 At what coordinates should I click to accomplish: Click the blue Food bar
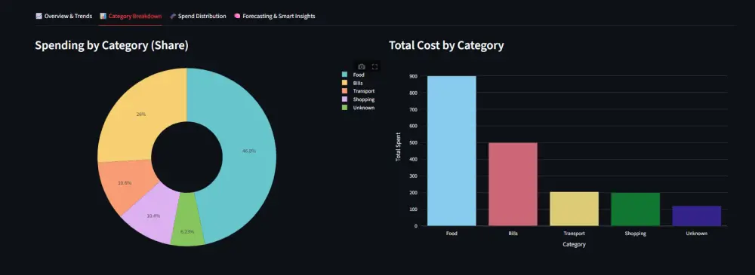pyautogui.click(x=451, y=151)
